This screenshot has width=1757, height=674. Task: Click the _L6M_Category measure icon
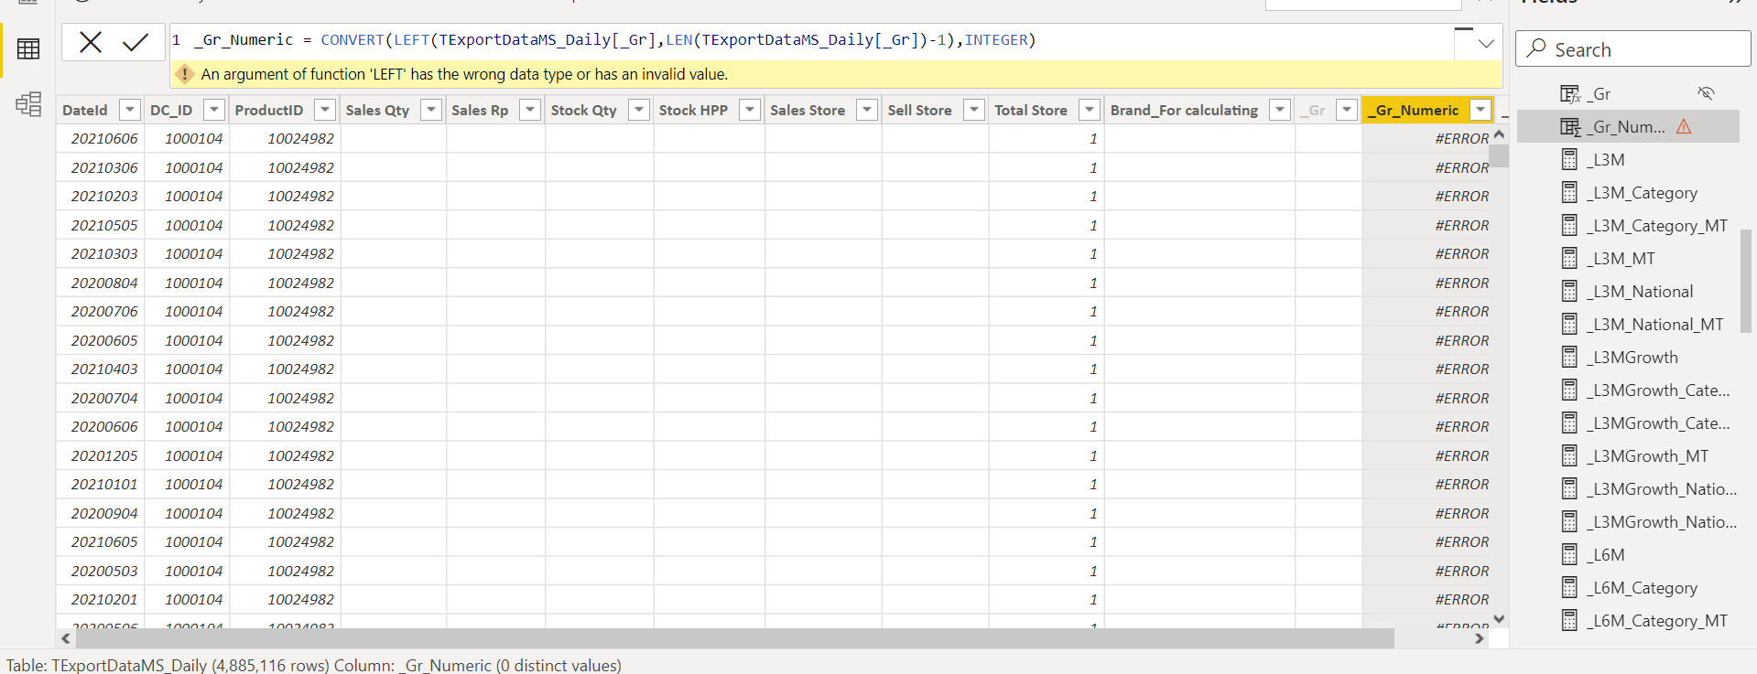pyautogui.click(x=1569, y=587)
